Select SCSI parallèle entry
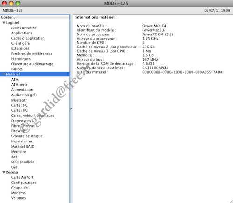The image size is (233, 203). (22, 162)
